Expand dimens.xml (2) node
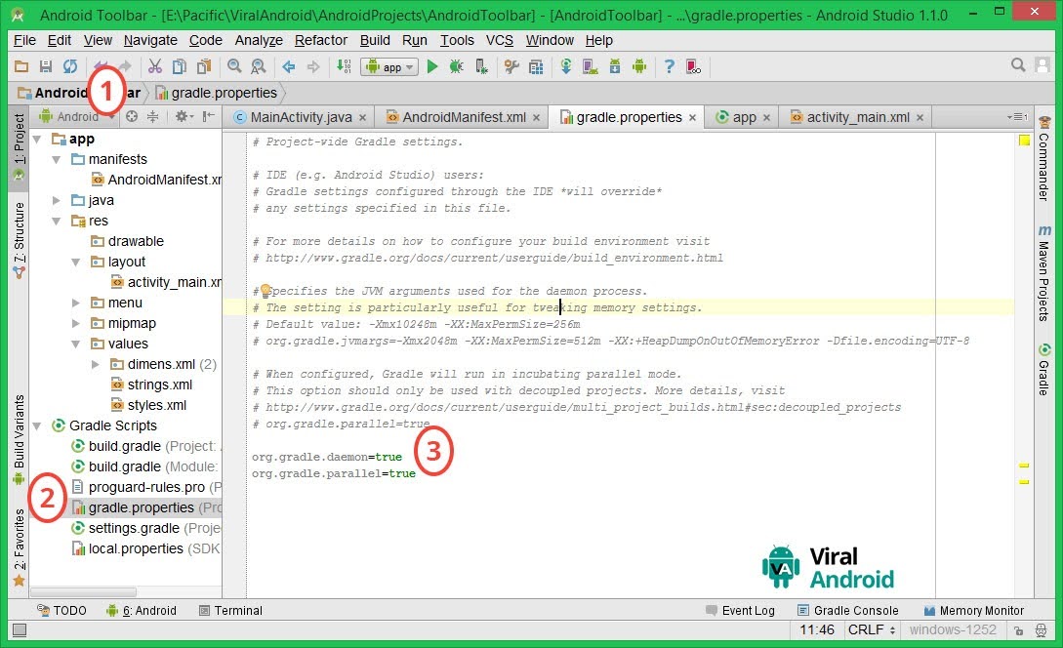Screen dimensions: 1063x648 click(96, 364)
